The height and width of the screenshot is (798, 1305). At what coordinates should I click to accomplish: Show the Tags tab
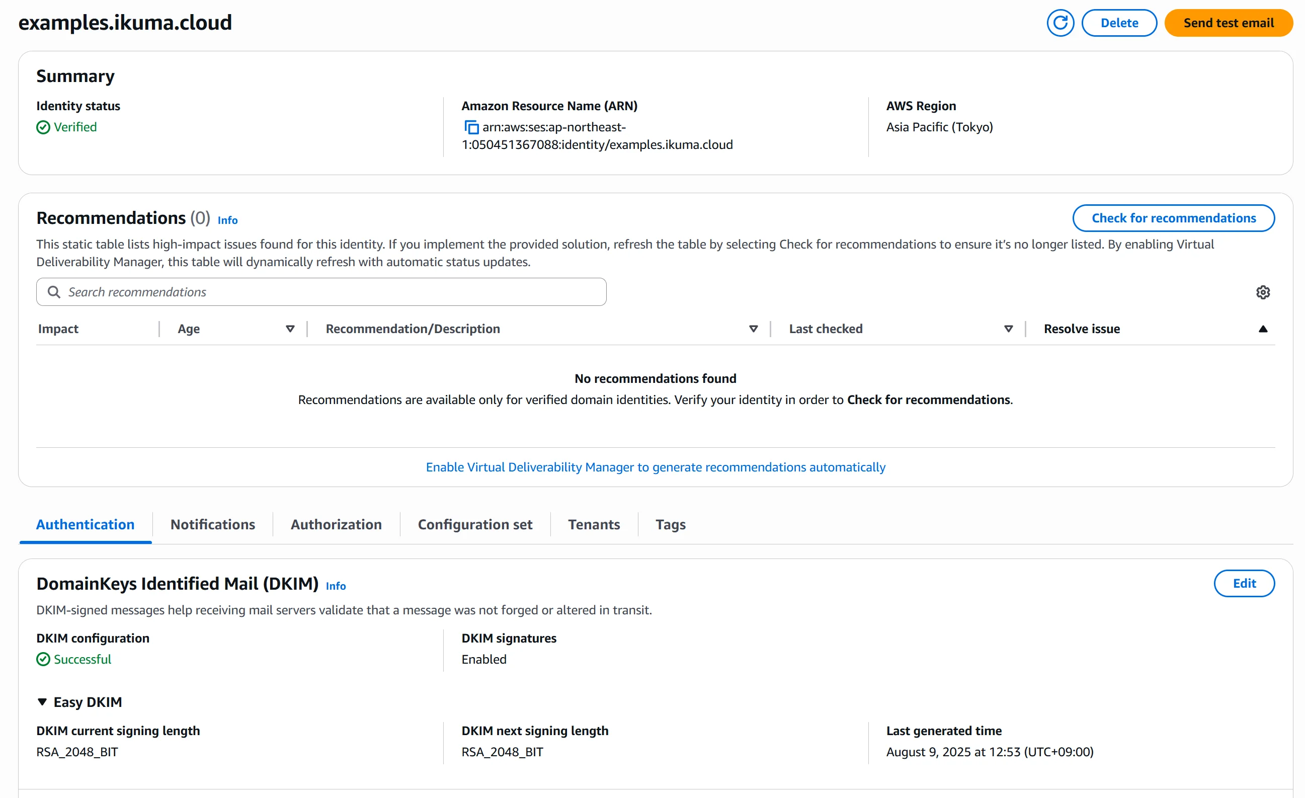(671, 524)
